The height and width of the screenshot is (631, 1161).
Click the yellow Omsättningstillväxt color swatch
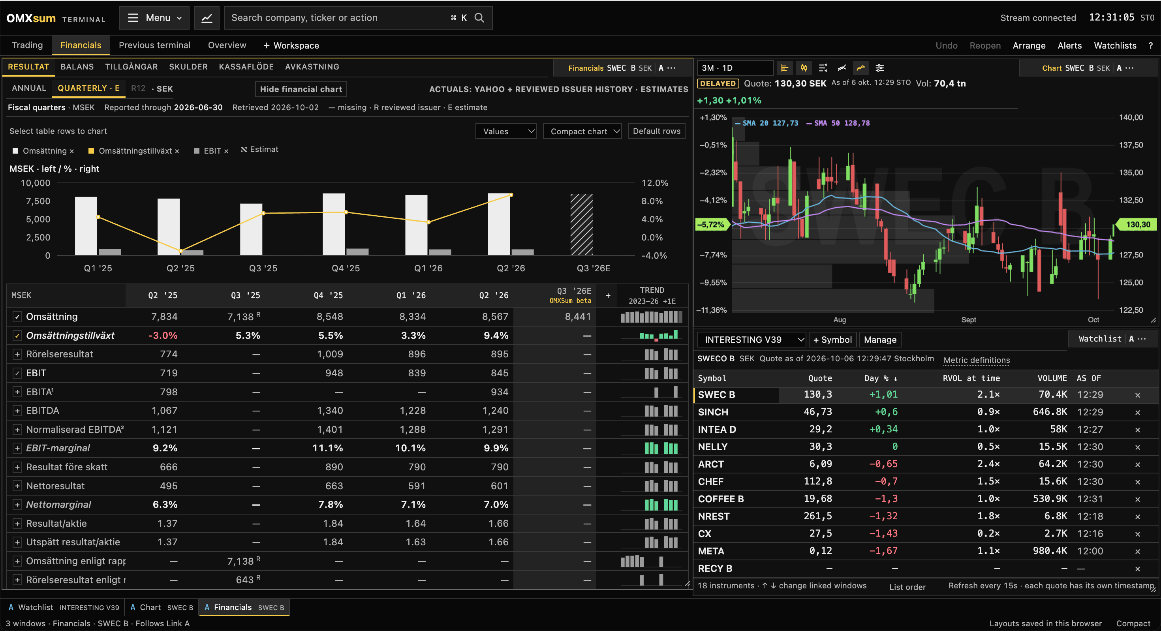coord(91,151)
